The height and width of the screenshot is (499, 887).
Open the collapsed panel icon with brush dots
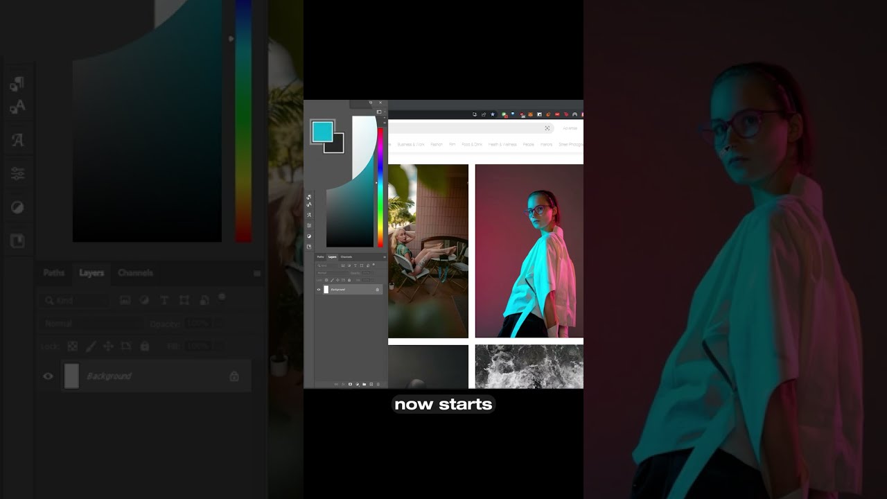309,197
